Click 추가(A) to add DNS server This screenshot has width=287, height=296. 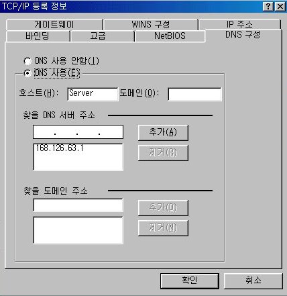click(163, 132)
